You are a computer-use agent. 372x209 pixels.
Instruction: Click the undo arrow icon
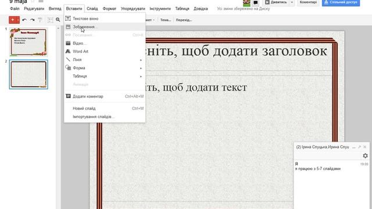coord(24,20)
